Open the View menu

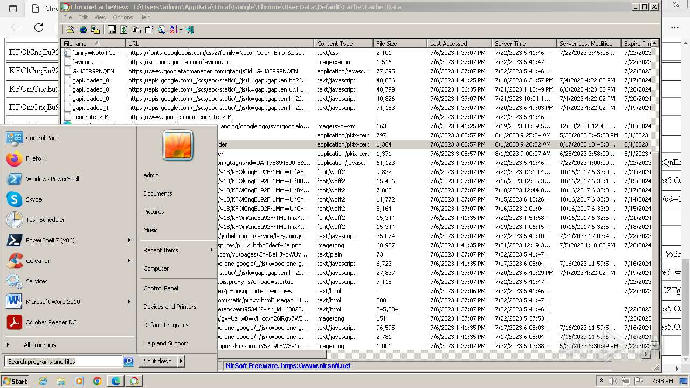pyautogui.click(x=100, y=17)
